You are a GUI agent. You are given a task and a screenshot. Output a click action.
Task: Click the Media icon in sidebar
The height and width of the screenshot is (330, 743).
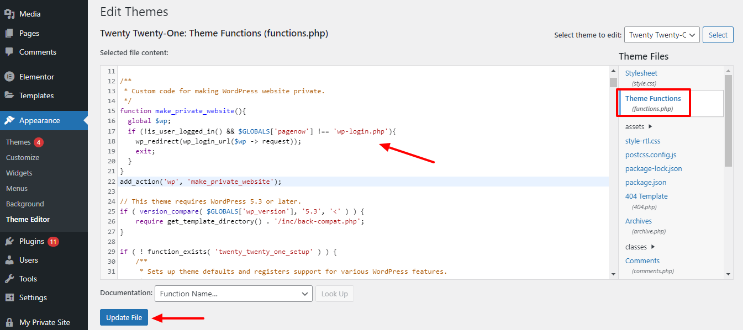coord(9,14)
